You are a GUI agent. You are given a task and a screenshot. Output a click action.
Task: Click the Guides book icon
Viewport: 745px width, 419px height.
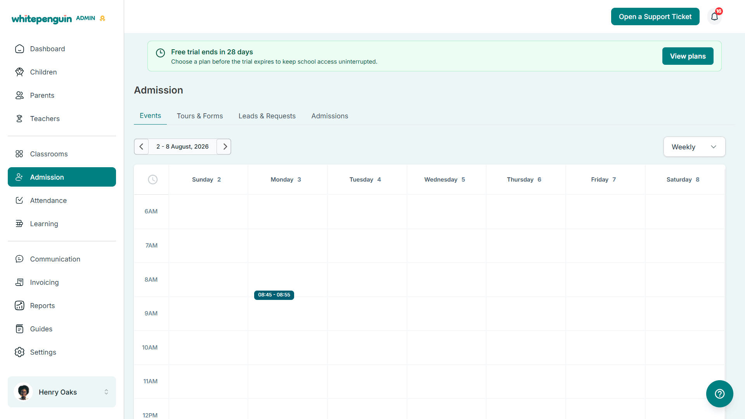pos(19,329)
